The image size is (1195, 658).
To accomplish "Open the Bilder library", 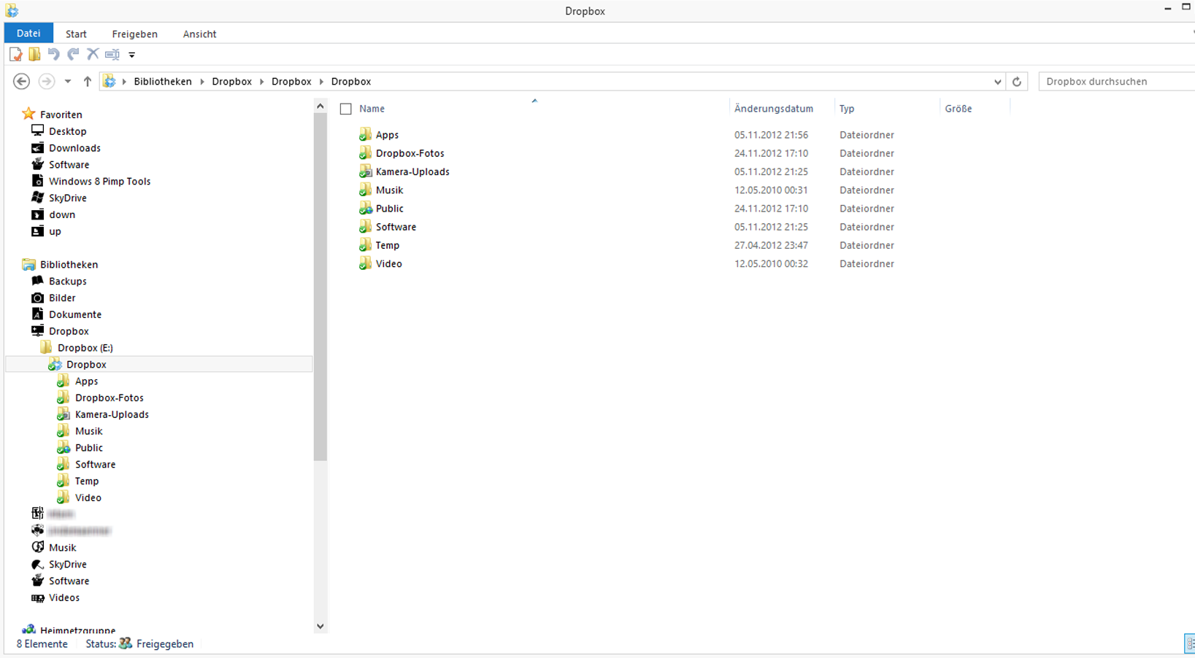I will pos(62,298).
